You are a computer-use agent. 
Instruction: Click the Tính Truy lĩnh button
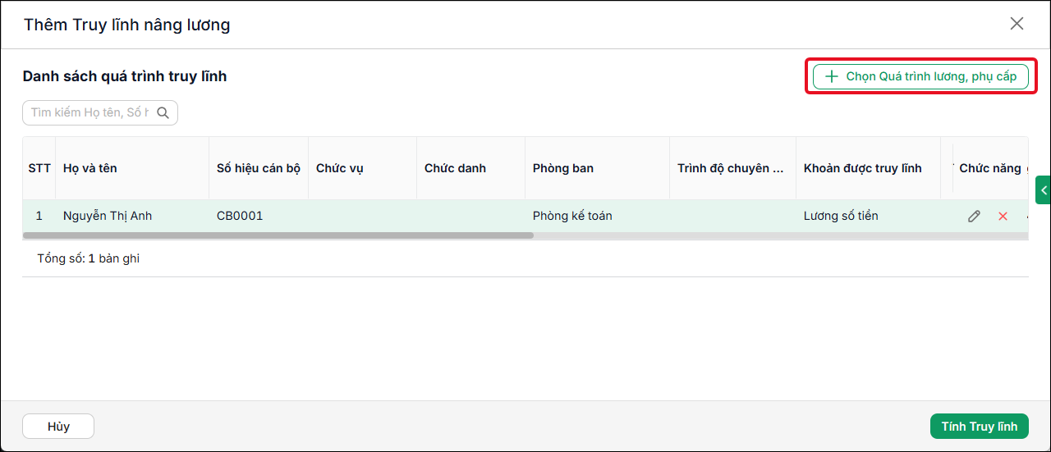click(979, 427)
